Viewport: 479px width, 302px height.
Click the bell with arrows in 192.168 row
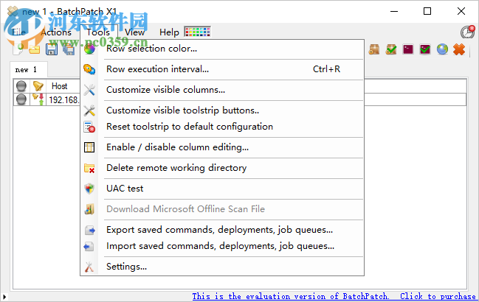click(x=38, y=99)
